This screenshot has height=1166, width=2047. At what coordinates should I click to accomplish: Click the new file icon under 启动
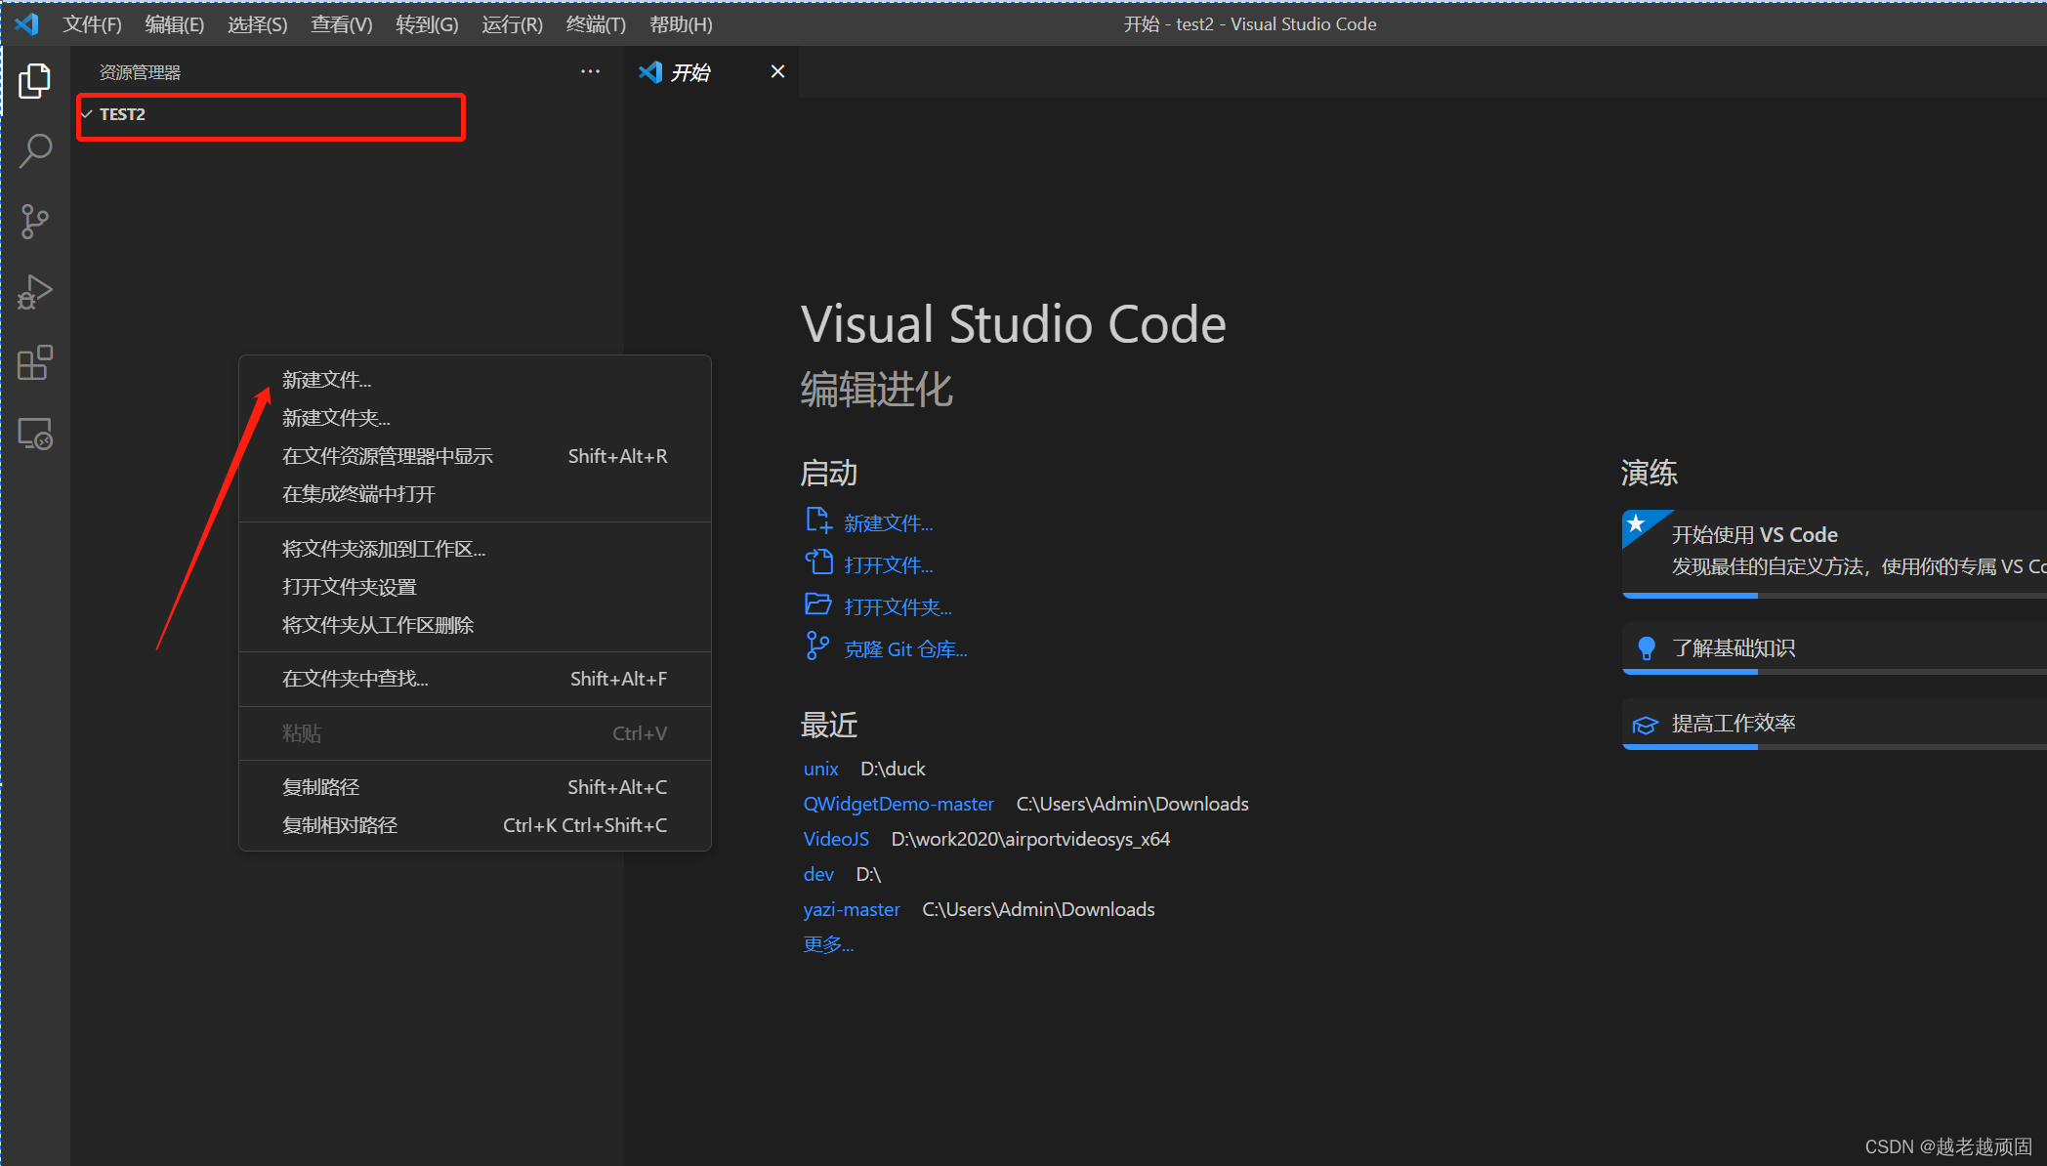[818, 521]
